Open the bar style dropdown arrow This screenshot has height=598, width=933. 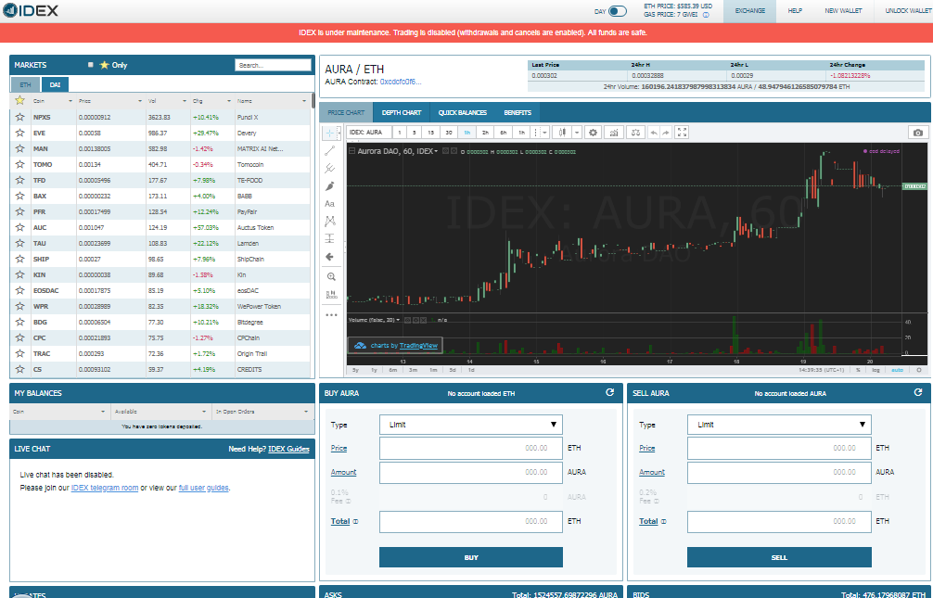coord(577,132)
